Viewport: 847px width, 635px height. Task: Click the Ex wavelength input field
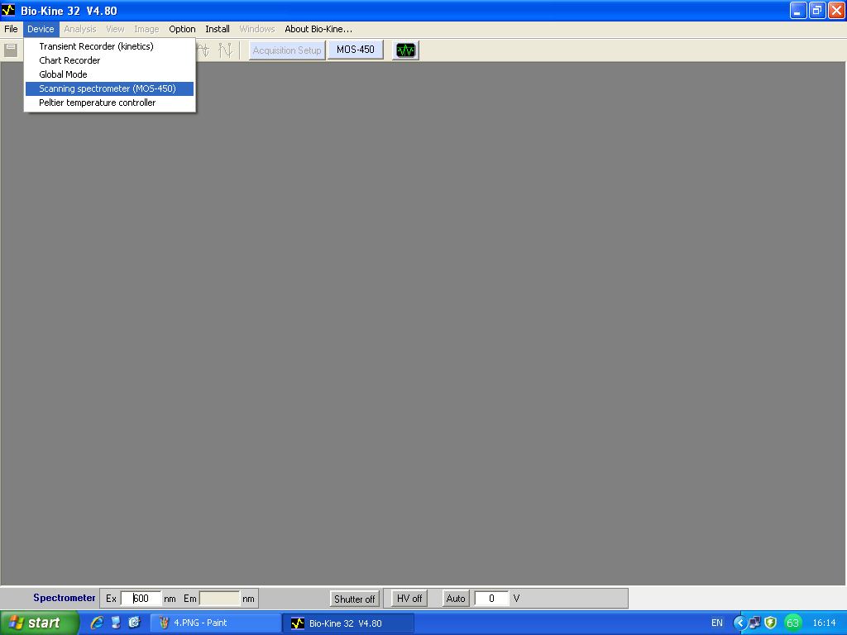click(x=141, y=599)
